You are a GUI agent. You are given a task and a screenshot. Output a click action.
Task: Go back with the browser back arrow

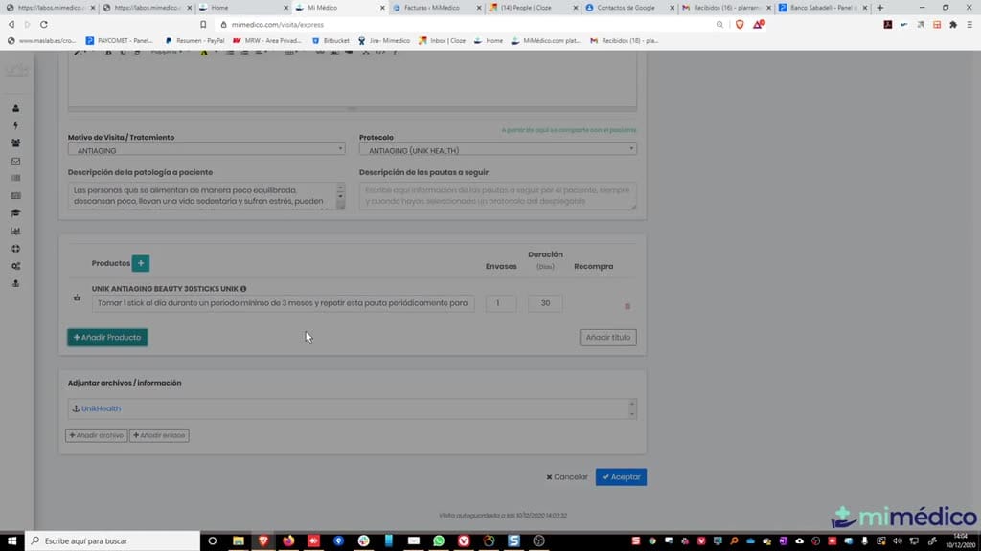click(11, 24)
